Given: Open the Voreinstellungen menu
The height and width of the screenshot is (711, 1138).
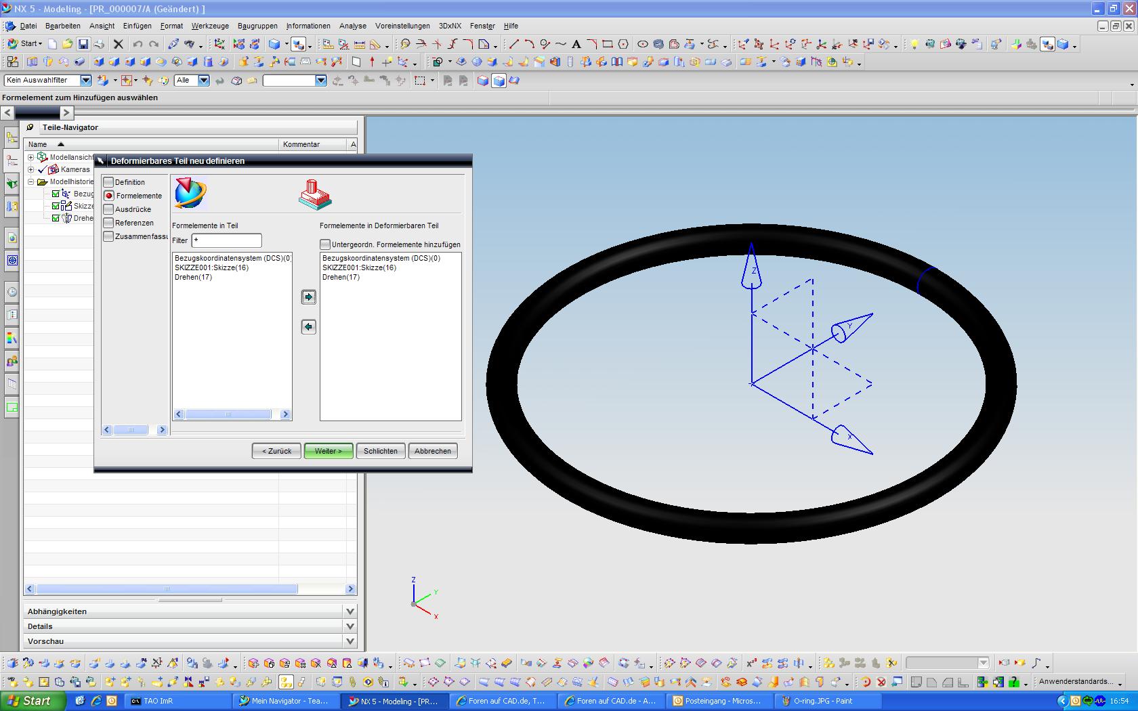Looking at the screenshot, I should point(402,26).
